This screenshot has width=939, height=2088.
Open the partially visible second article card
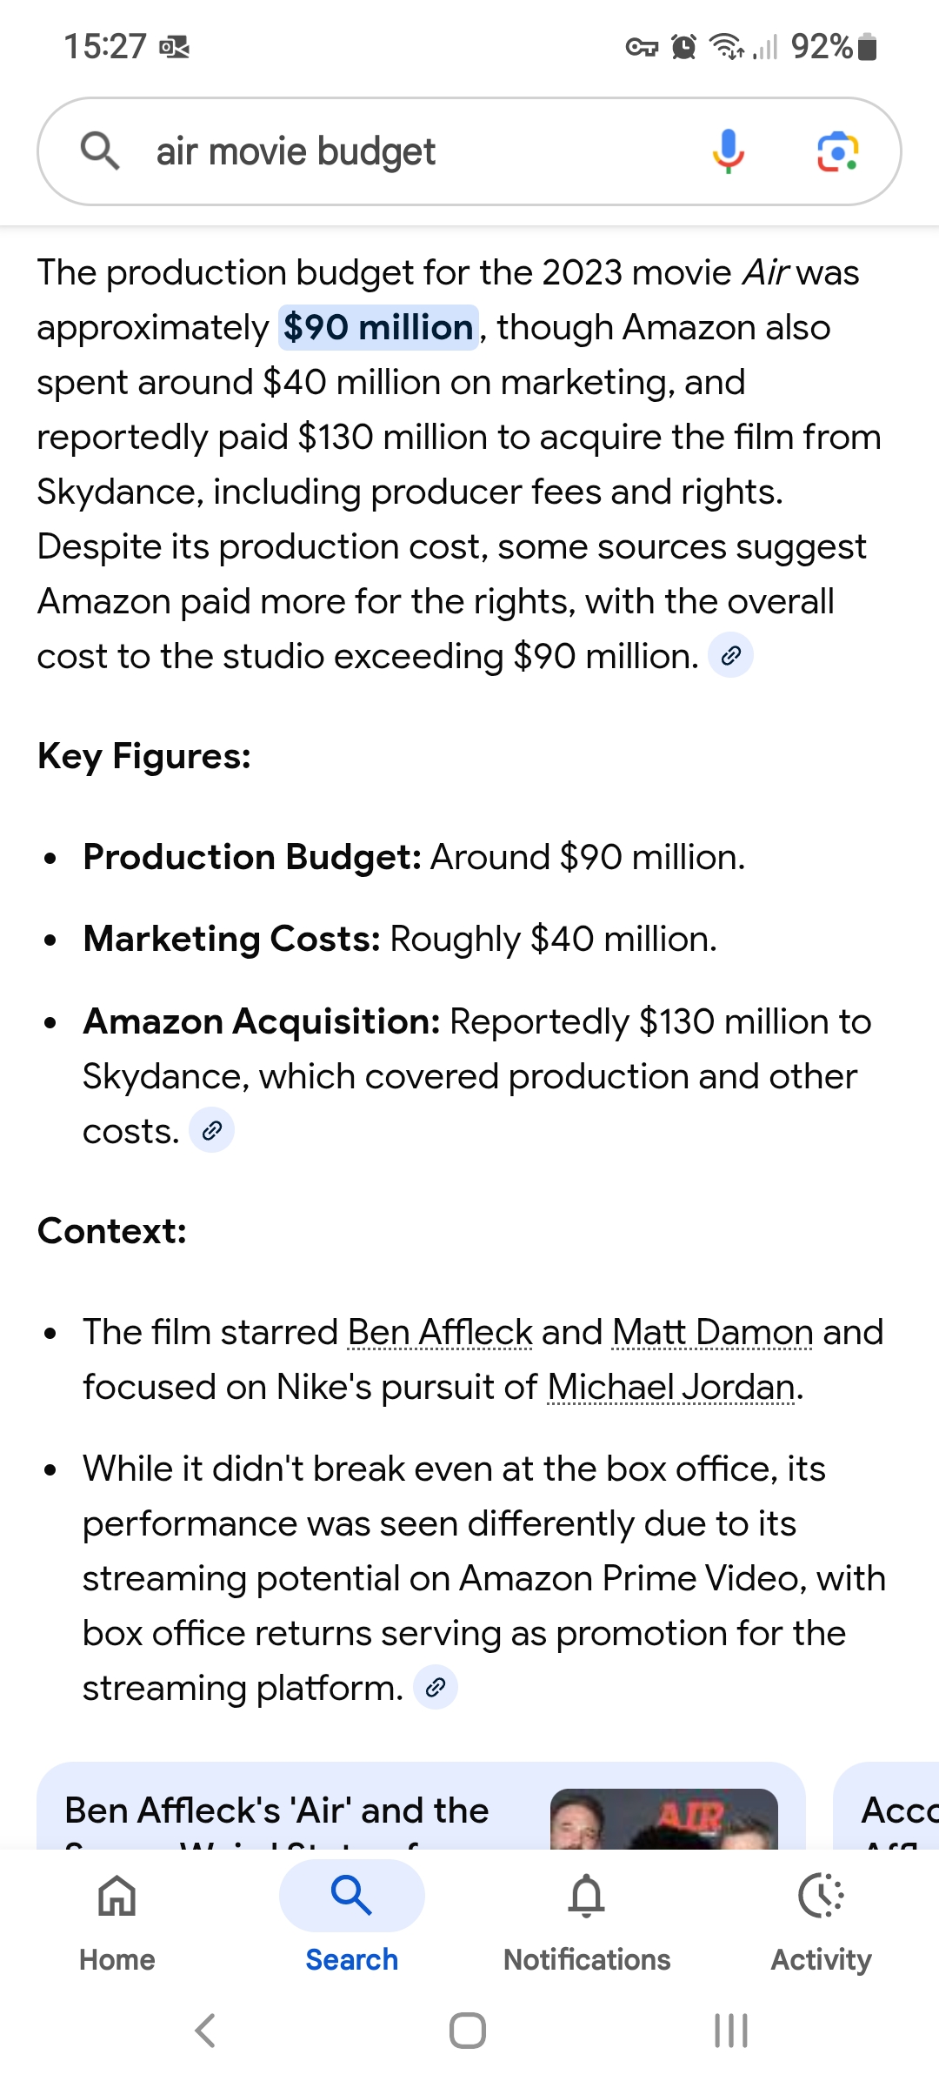[x=887, y=1808]
